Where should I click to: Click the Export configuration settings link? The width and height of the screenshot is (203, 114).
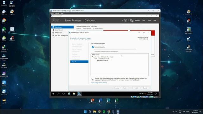(x=99, y=83)
